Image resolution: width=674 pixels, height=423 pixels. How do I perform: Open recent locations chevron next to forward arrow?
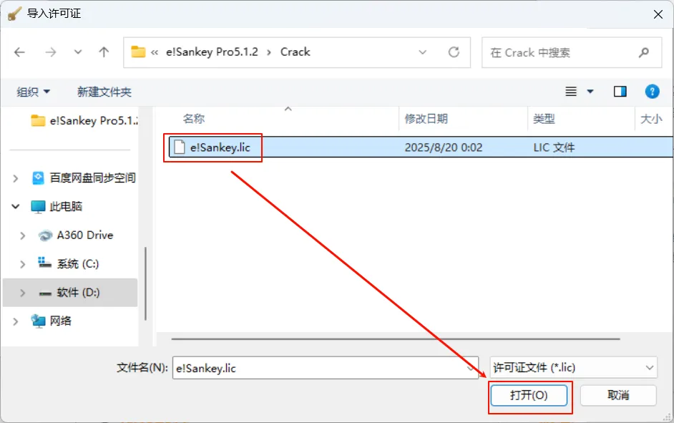[78, 52]
